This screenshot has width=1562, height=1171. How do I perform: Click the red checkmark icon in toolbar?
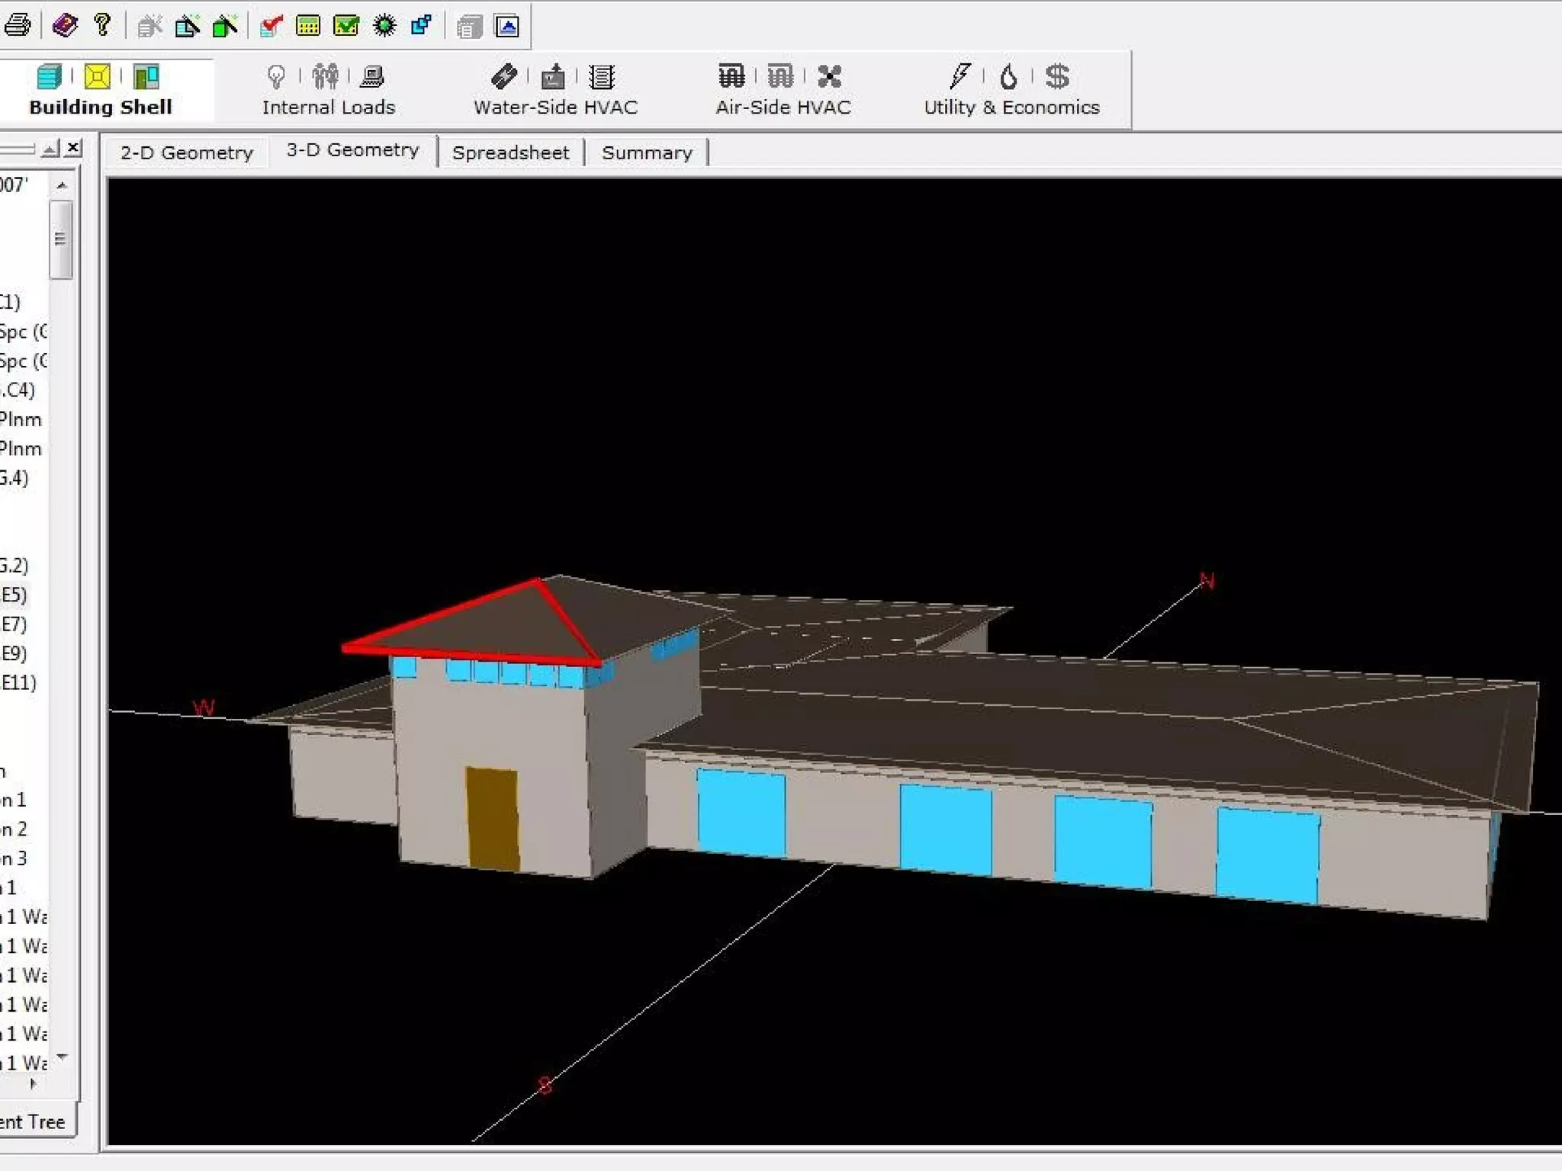(x=271, y=26)
